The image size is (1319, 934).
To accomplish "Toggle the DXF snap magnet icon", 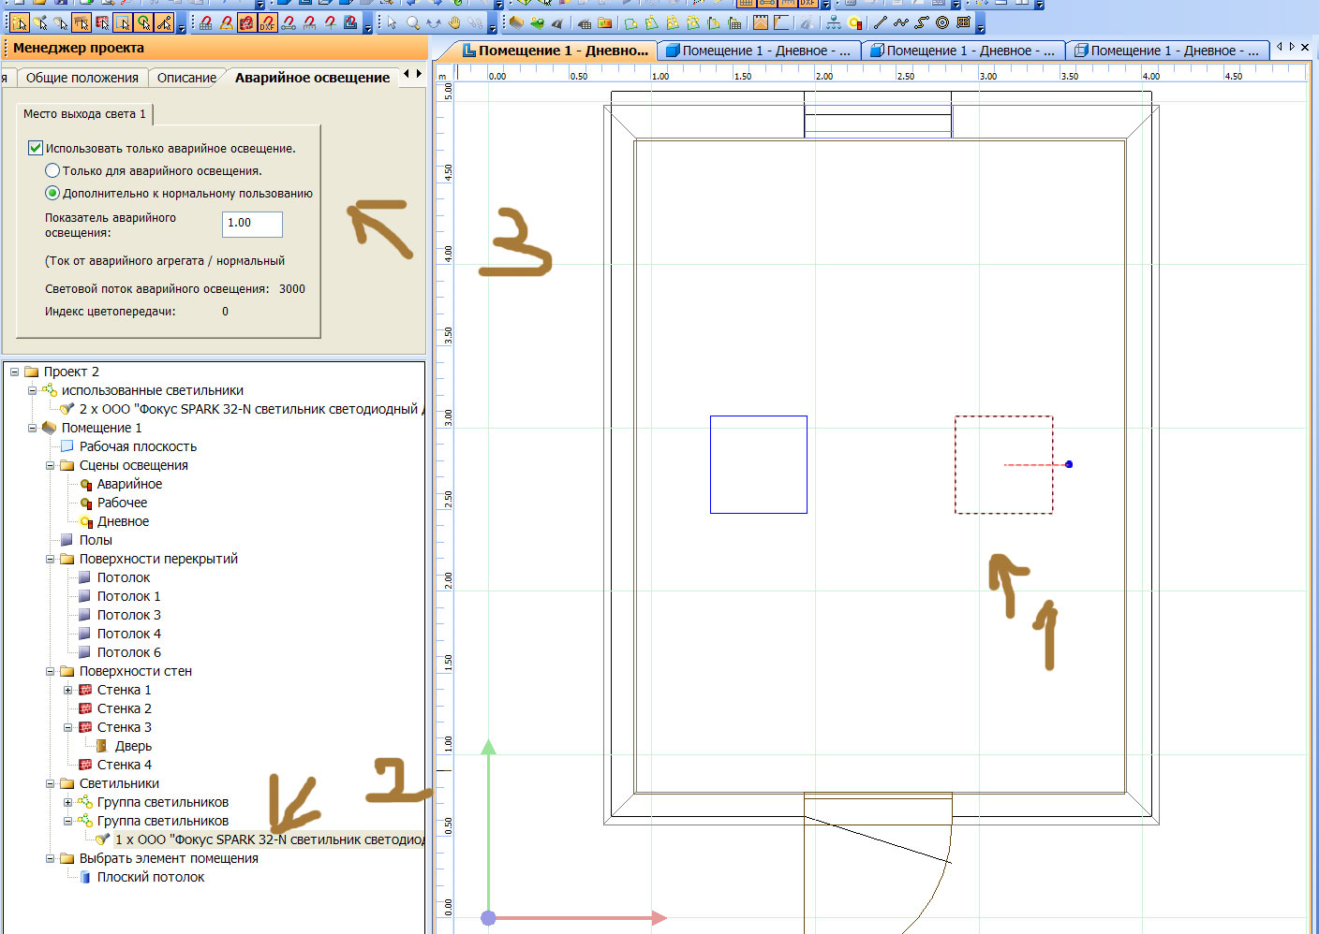I will pos(267,22).
